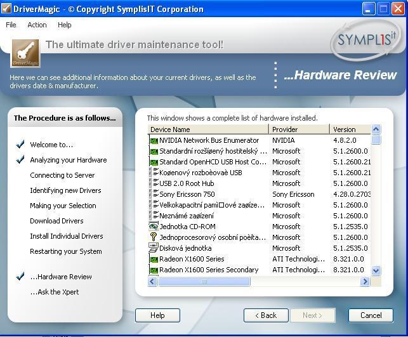
Task: Select the "Analyzing your Hardware" step
Action: pyautogui.click(x=69, y=160)
